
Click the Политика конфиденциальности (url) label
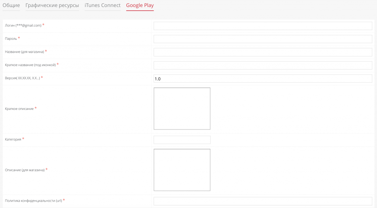(x=34, y=201)
